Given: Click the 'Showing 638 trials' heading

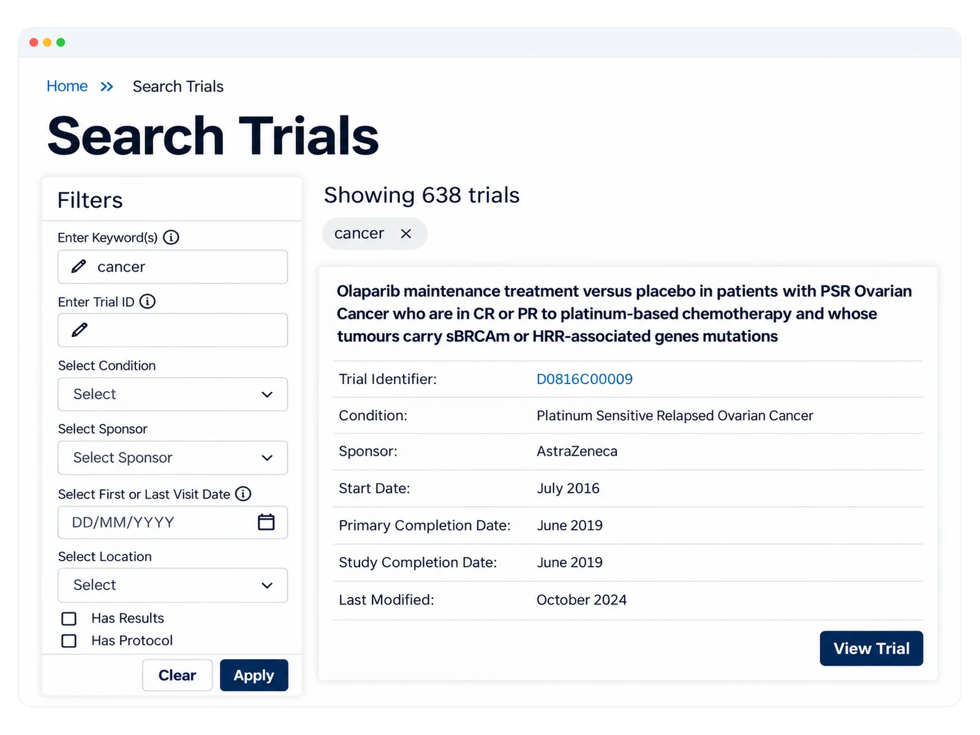Looking at the screenshot, I should (421, 195).
